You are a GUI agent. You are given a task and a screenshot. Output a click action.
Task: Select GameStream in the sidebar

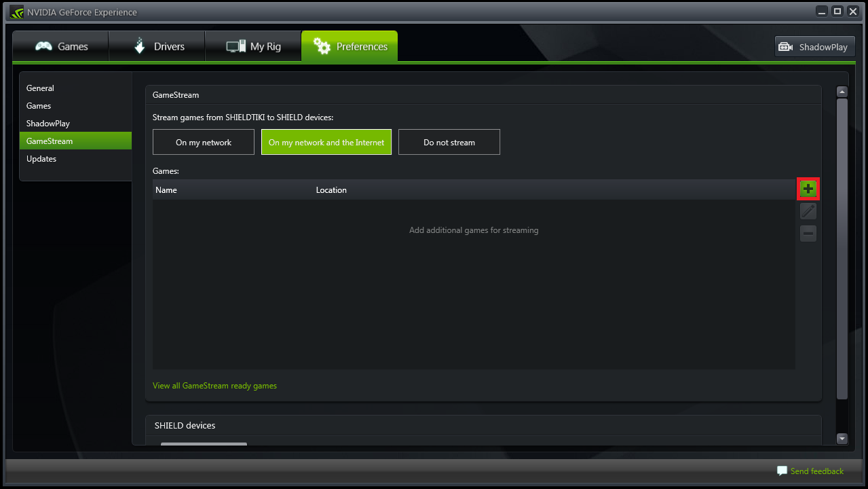click(x=75, y=141)
